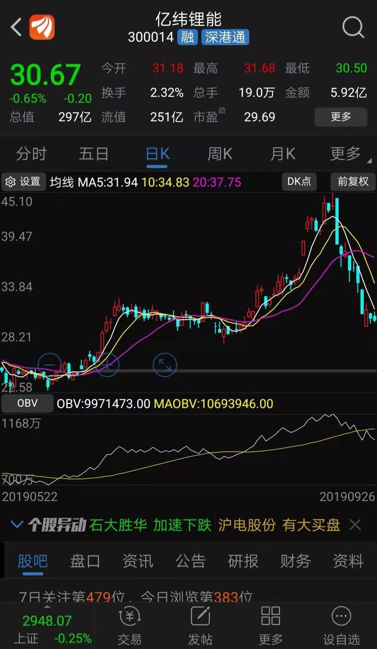Viewport: 377px width, 649px height.
Task: Tap the bottom 更多 grid icon
Action: pos(271,616)
